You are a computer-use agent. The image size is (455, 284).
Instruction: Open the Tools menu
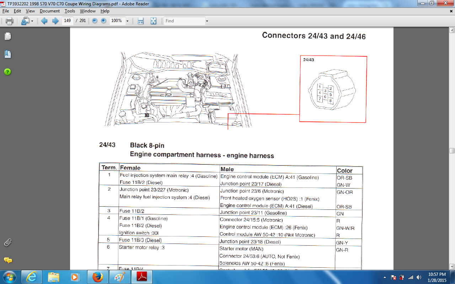pos(70,11)
